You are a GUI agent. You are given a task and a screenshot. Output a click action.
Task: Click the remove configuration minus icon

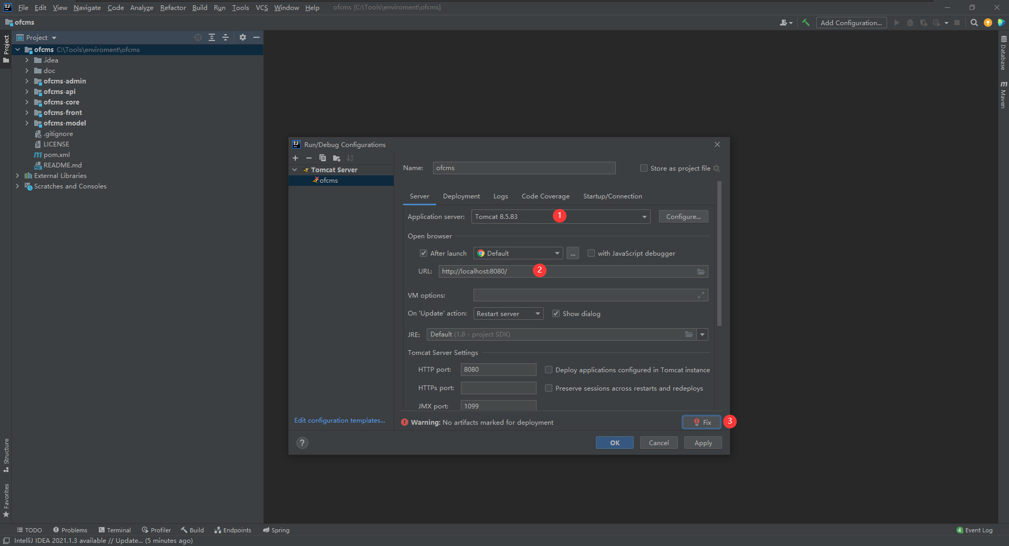click(309, 158)
